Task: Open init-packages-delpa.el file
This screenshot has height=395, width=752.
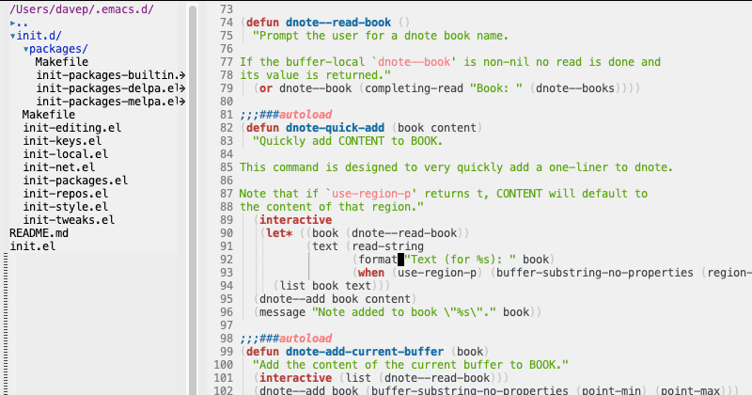Action: [x=111, y=88]
